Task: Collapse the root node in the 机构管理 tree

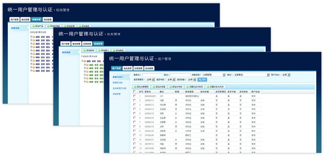Action: click(x=82, y=61)
